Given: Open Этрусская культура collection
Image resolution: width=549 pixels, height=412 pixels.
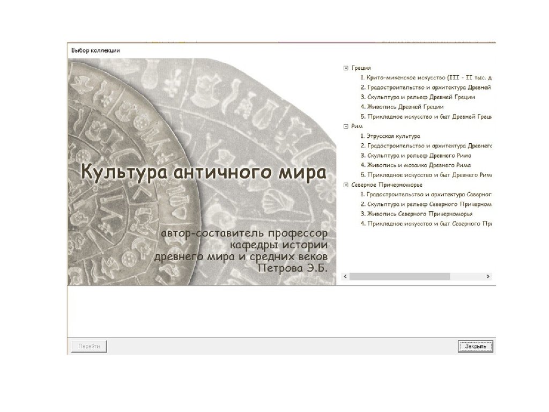Looking at the screenshot, I should click(x=390, y=136).
